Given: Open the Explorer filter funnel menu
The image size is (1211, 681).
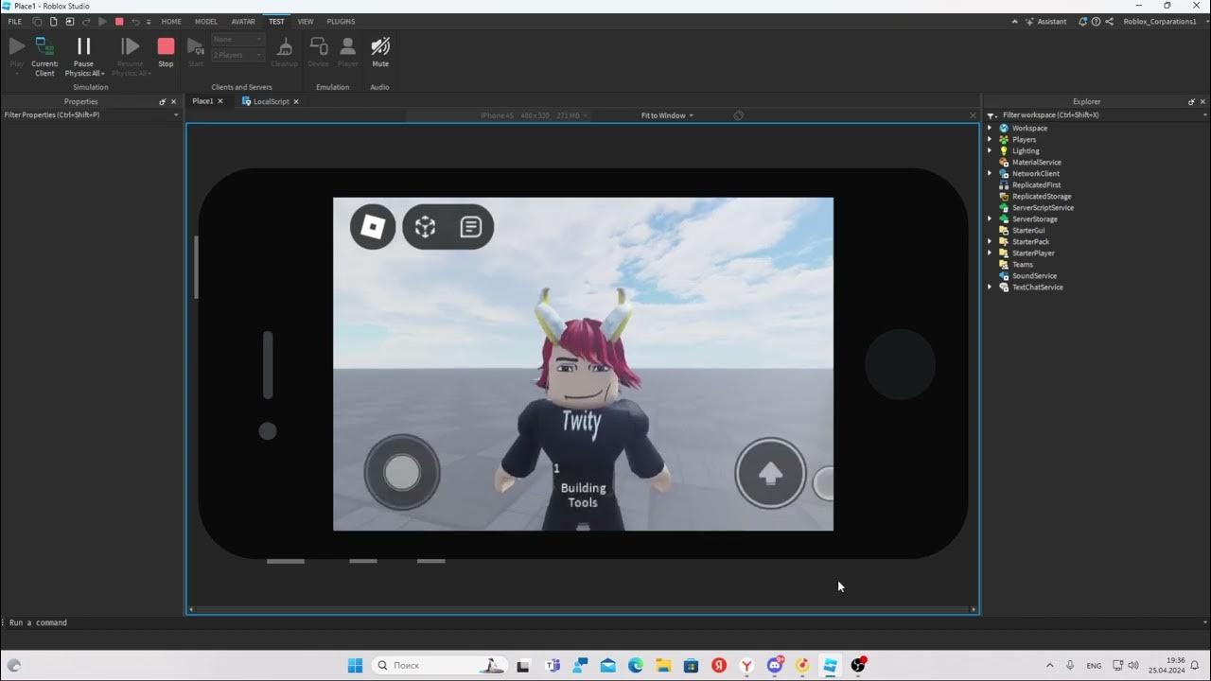Looking at the screenshot, I should tap(992, 115).
